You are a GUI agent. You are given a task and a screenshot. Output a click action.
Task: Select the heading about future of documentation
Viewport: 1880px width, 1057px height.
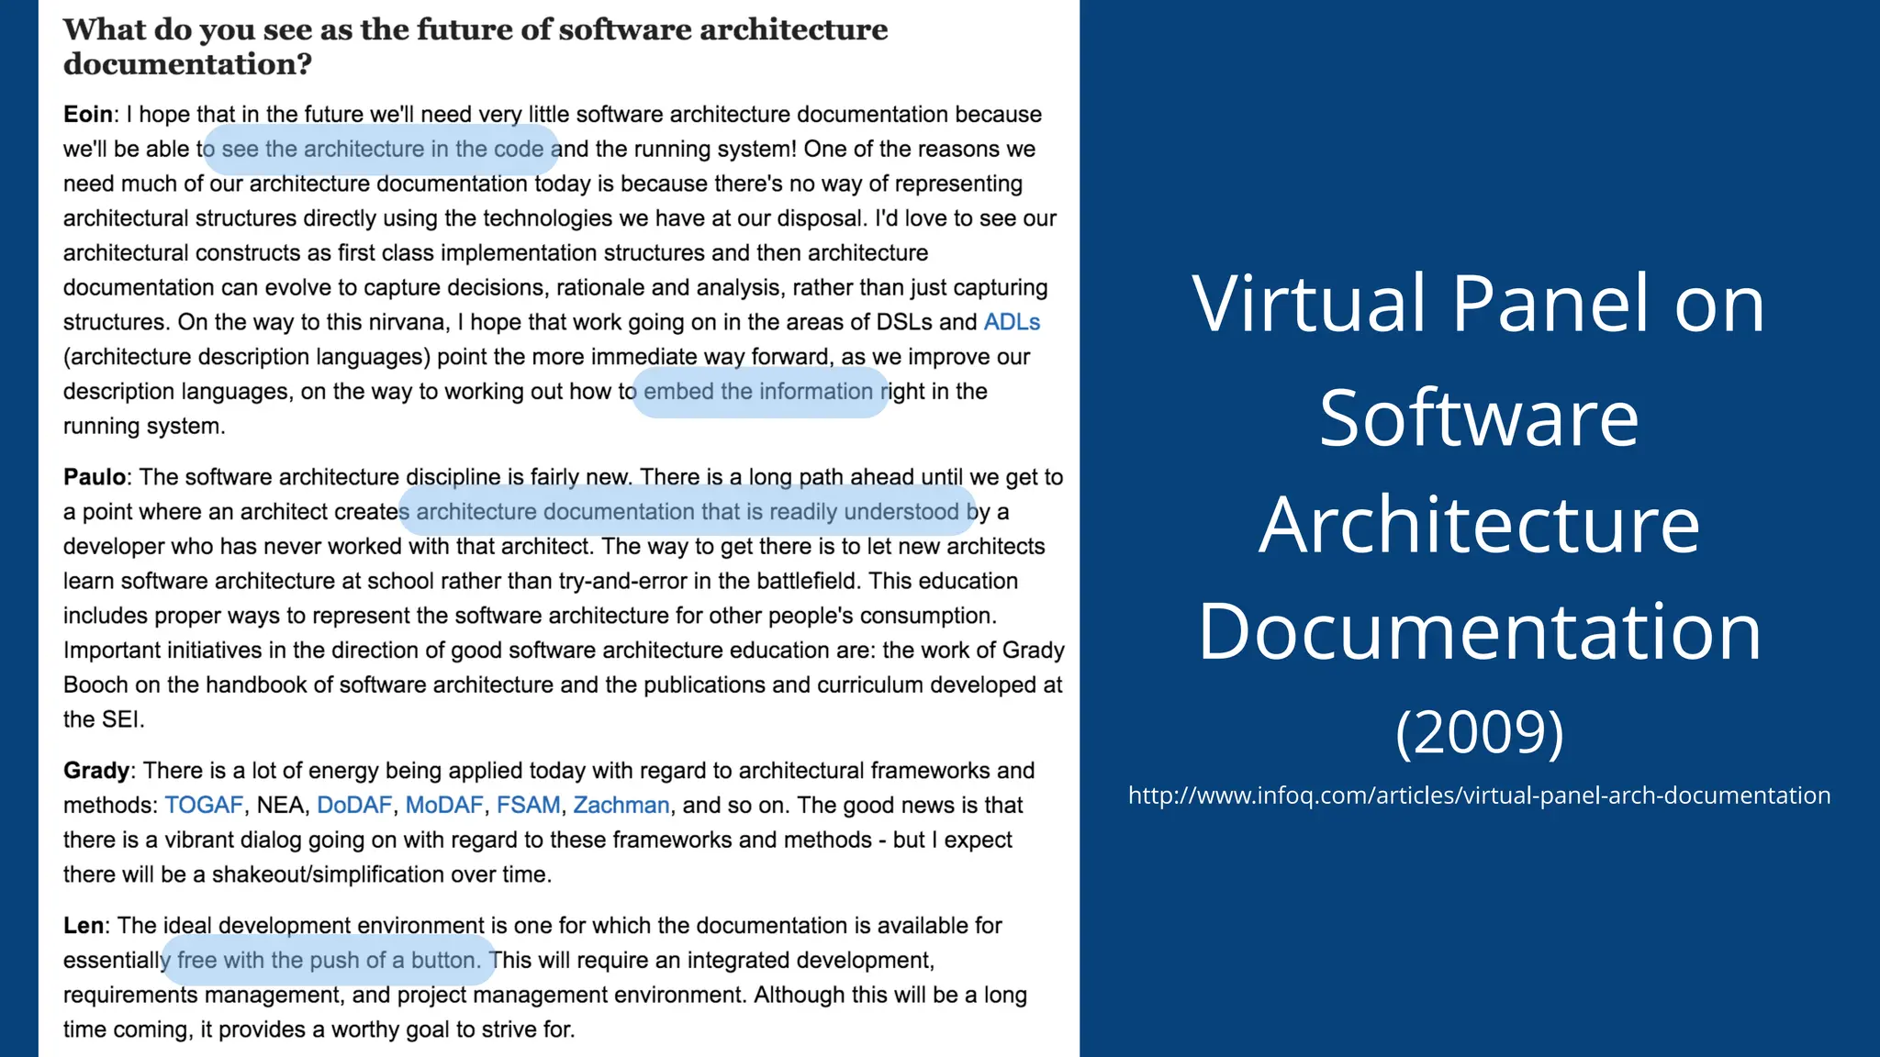click(x=476, y=47)
